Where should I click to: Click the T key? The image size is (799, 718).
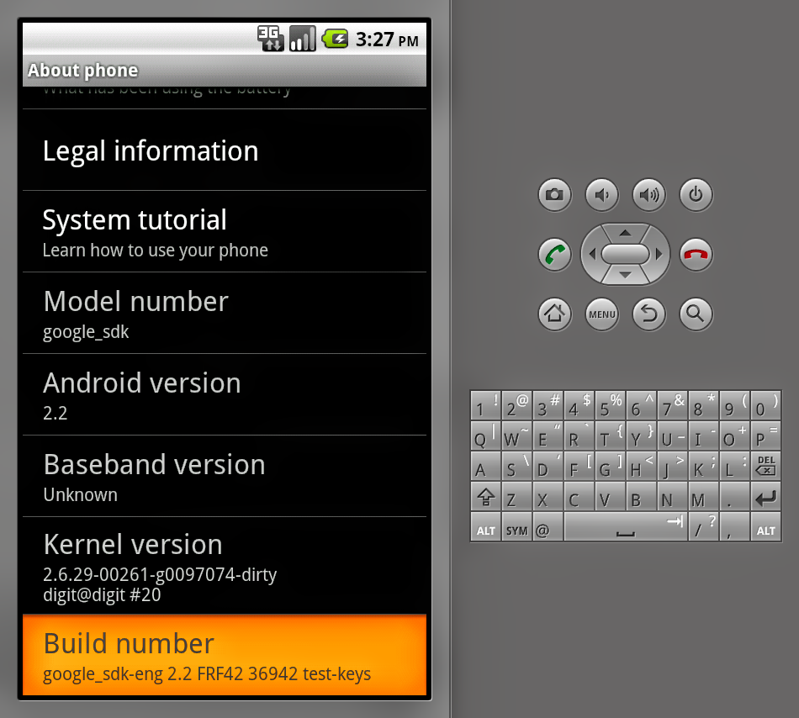610,436
